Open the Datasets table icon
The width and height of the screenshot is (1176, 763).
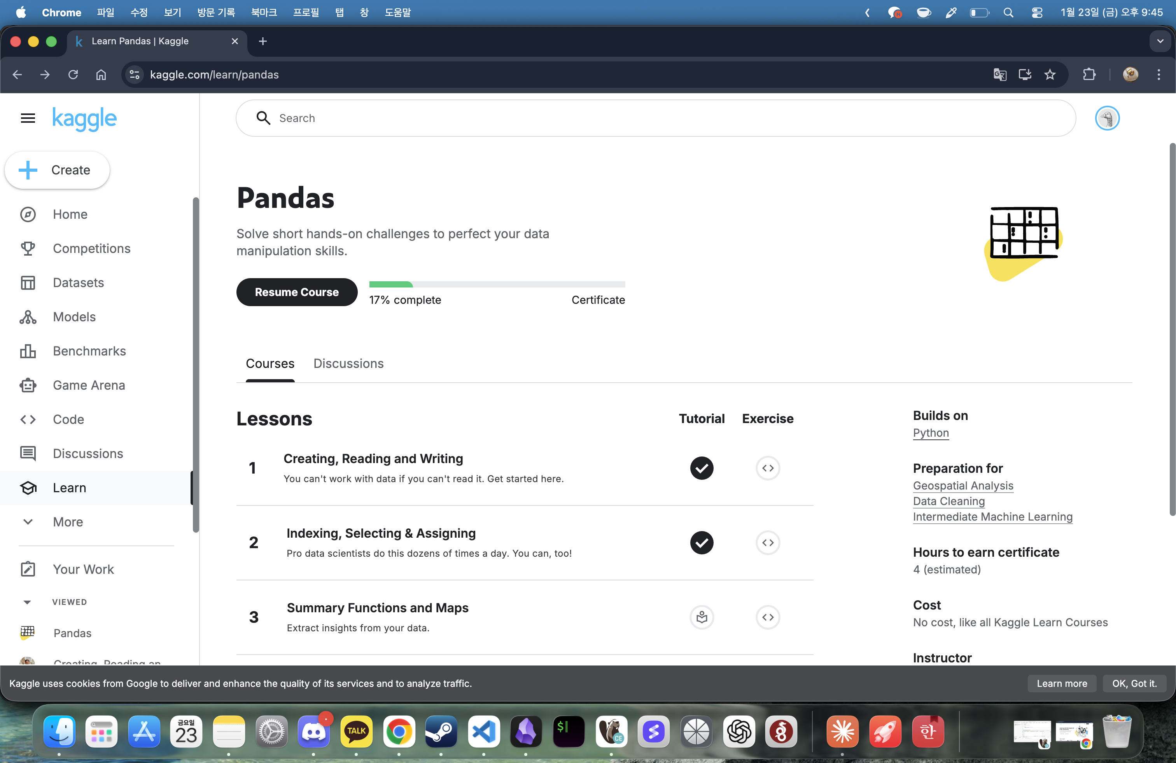[28, 282]
